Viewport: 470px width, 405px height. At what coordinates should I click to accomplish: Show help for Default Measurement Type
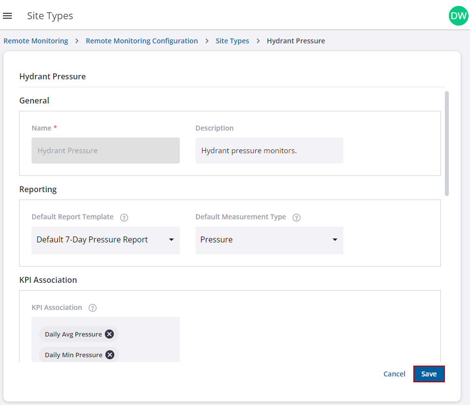[297, 217]
